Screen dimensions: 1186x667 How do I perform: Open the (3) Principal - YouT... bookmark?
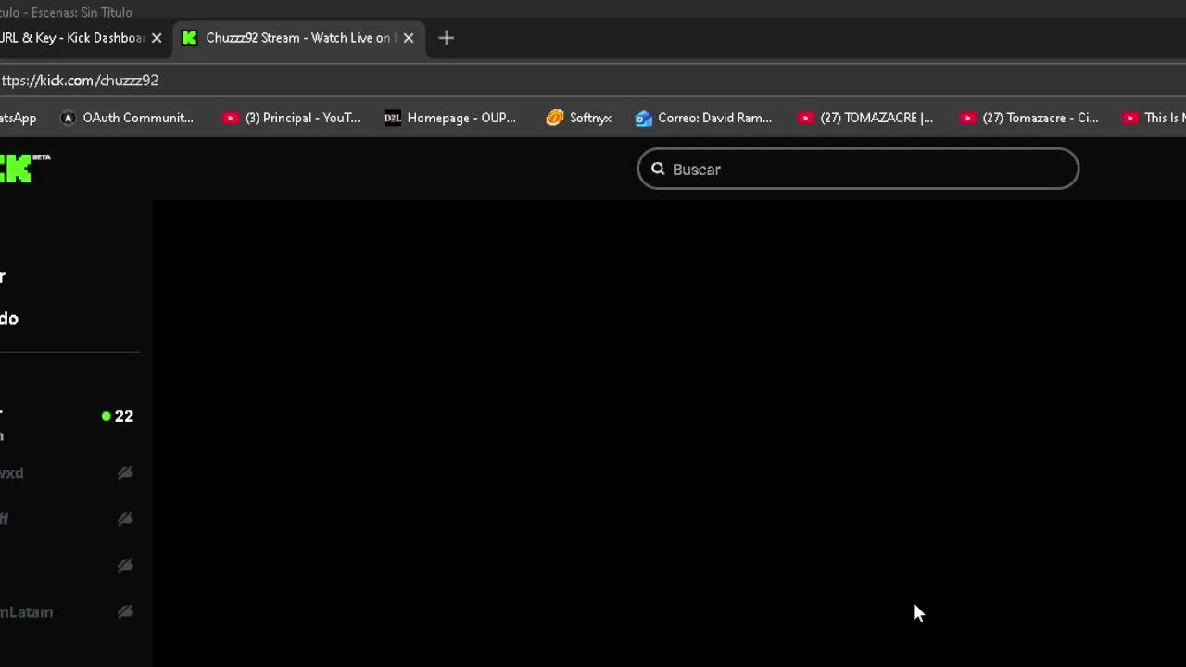point(291,118)
